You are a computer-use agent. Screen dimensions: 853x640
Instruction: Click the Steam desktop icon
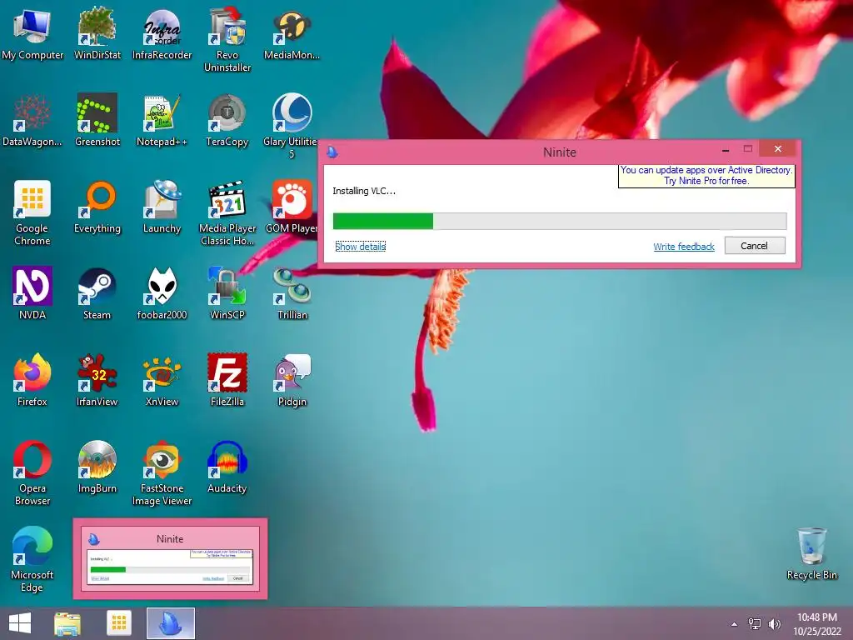(97, 294)
